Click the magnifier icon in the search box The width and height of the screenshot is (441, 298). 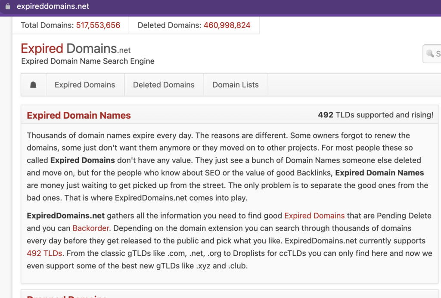430,54
